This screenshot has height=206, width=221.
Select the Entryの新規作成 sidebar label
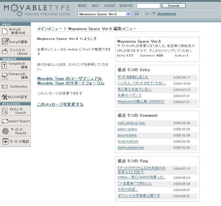pos(17,31)
